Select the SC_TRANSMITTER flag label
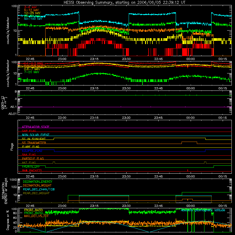 (34, 143)
